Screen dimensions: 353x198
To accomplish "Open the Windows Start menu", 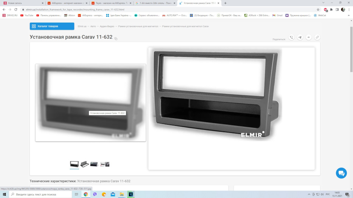I will click(x=4, y=194).
